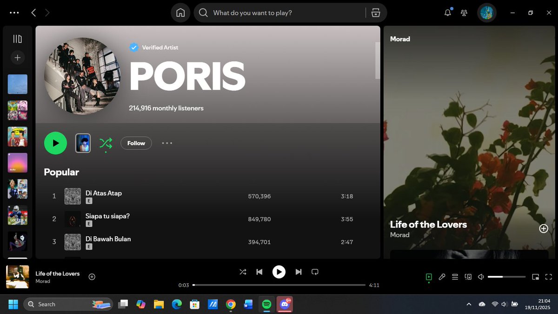Seek within the song progress bar

point(279,285)
